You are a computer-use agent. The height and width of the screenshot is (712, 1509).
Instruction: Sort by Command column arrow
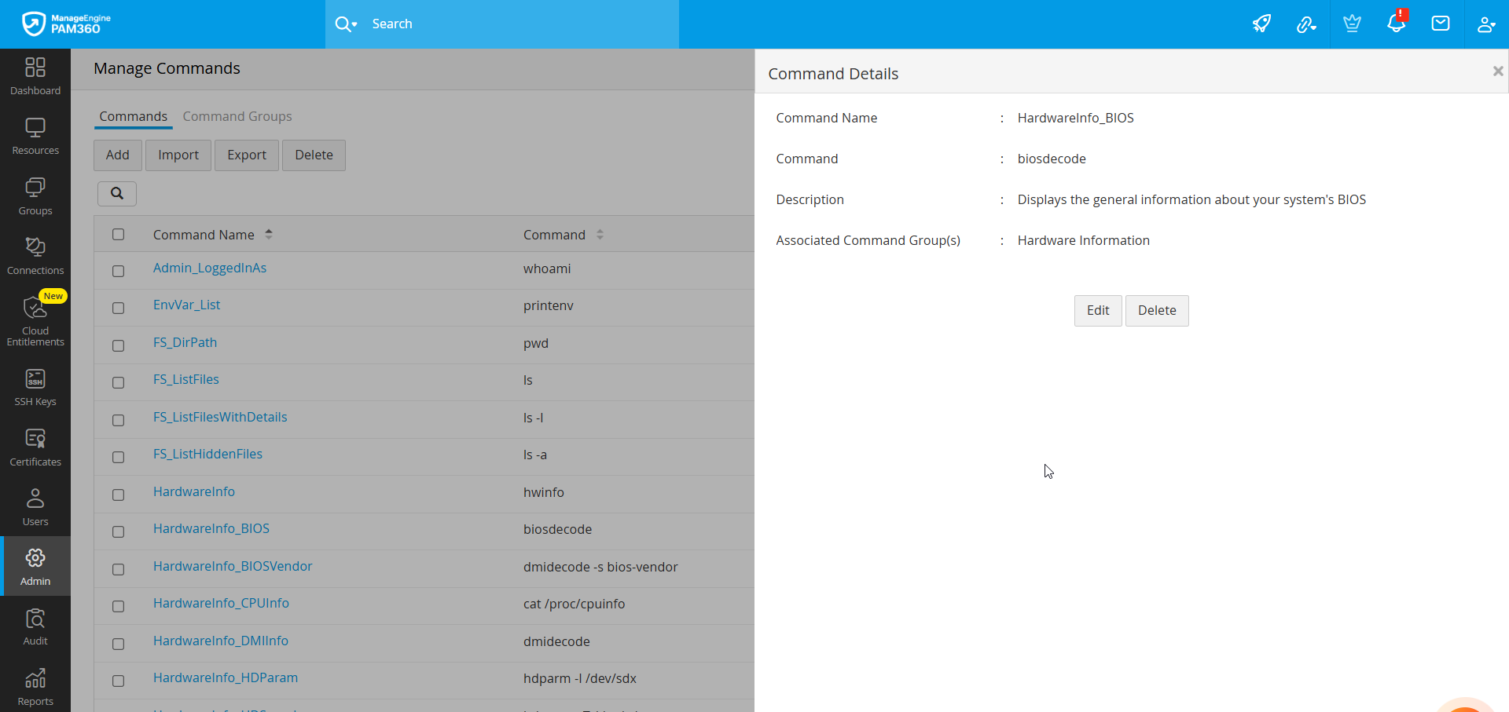tap(600, 234)
